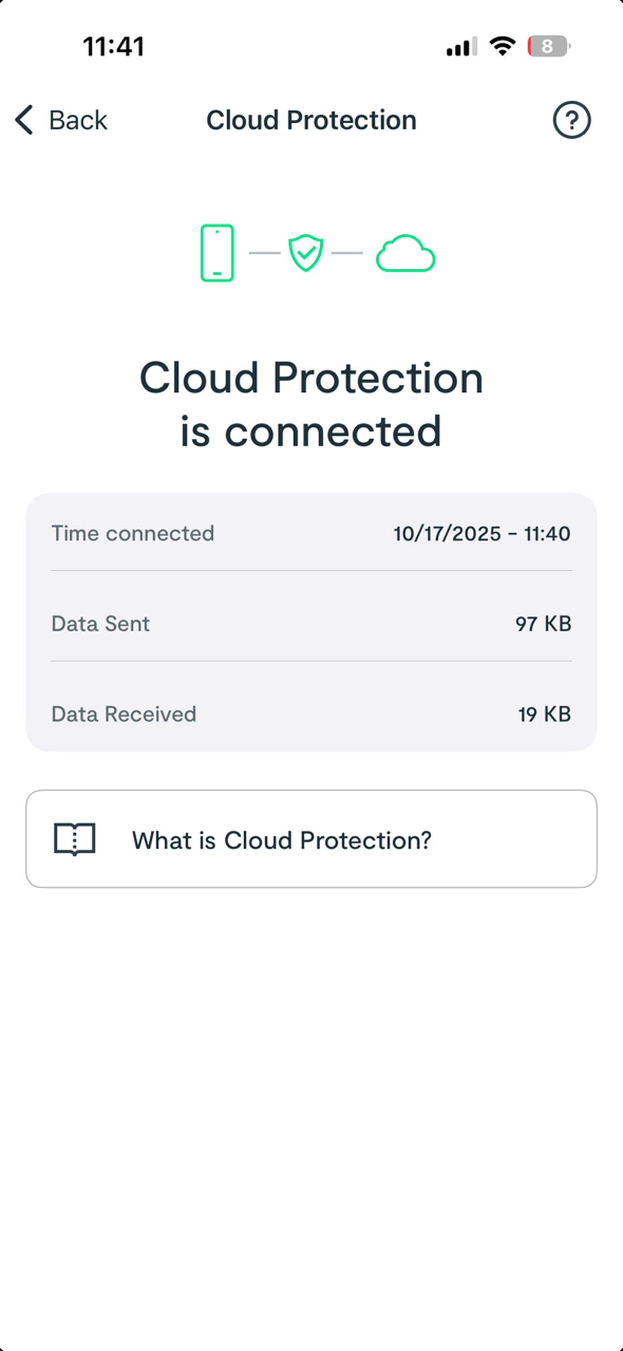Tap the Data Received row
Image resolution: width=623 pixels, height=1351 pixels.
click(x=311, y=714)
